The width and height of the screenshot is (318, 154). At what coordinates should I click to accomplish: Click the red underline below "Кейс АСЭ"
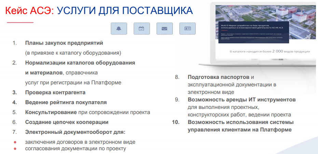point(20,23)
